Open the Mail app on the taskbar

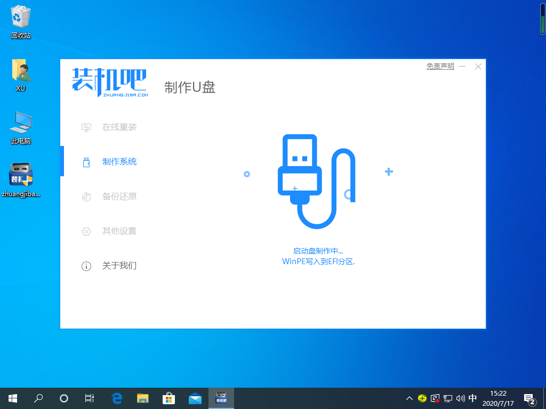tap(195, 398)
